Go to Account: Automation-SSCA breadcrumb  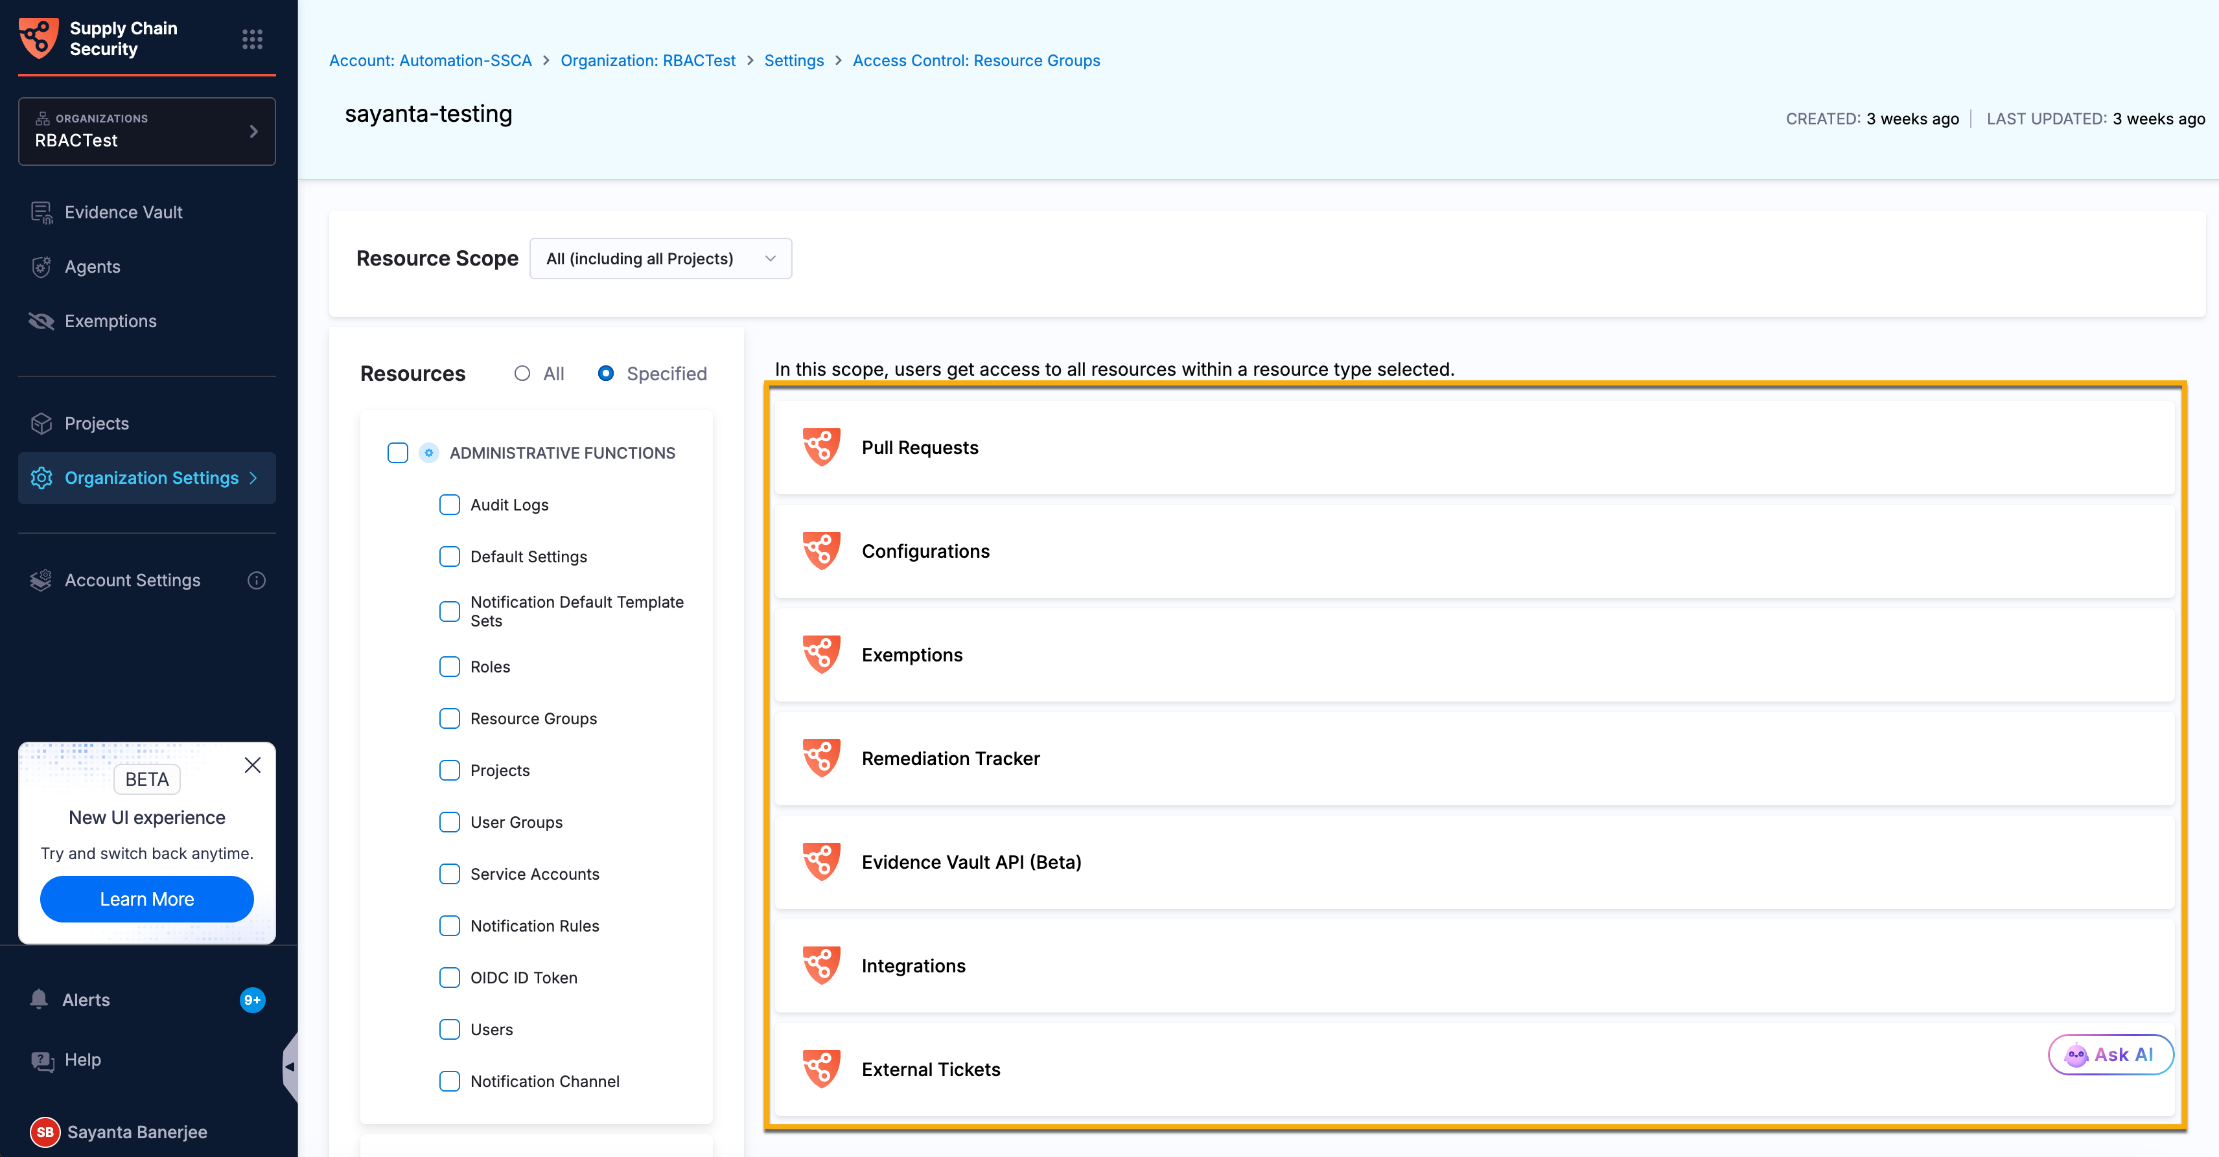(x=430, y=60)
